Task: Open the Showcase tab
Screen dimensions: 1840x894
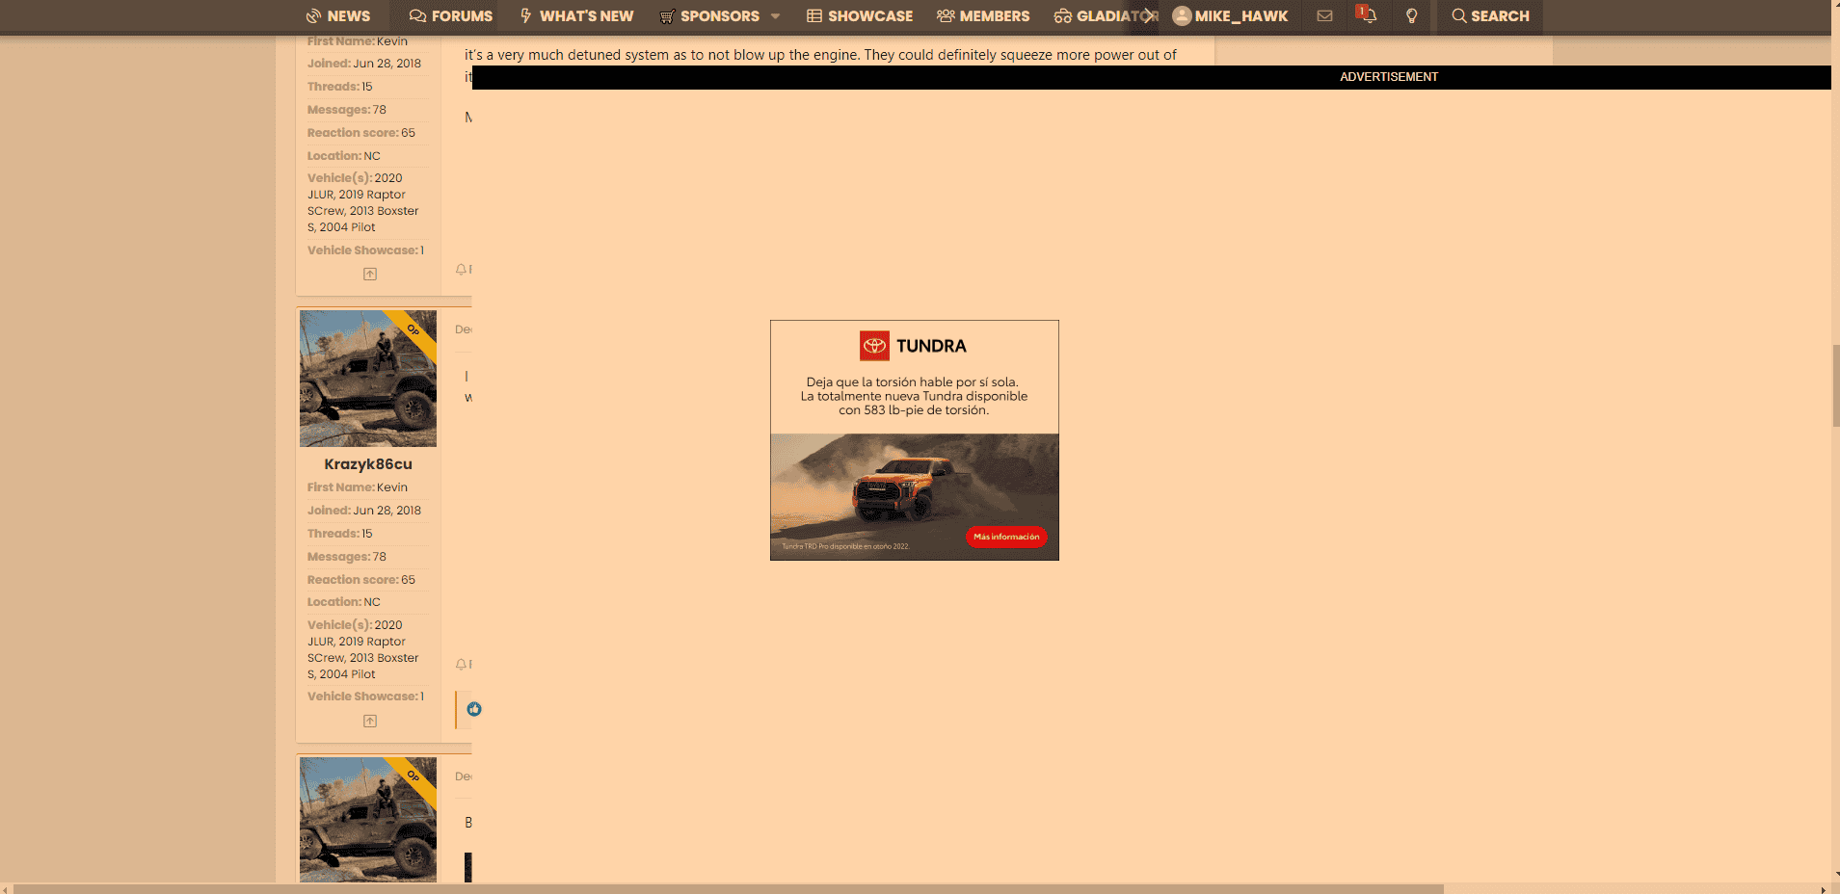Action: tap(860, 16)
